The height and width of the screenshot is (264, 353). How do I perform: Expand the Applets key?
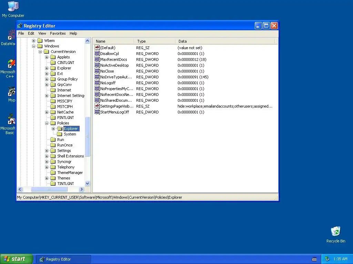(47, 57)
